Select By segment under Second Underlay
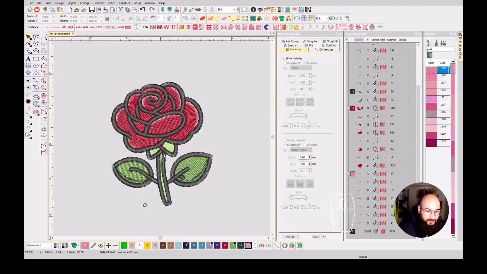The height and width of the screenshot is (274, 487). coord(285,145)
